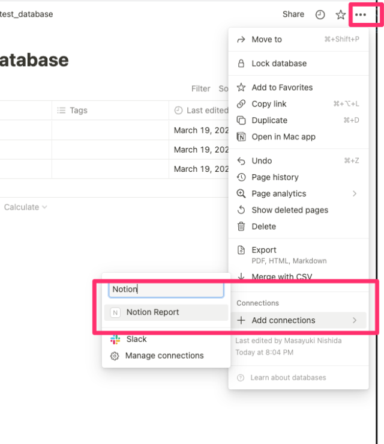Open the three-dot page options menu
This screenshot has height=444, width=384.
[x=361, y=14]
